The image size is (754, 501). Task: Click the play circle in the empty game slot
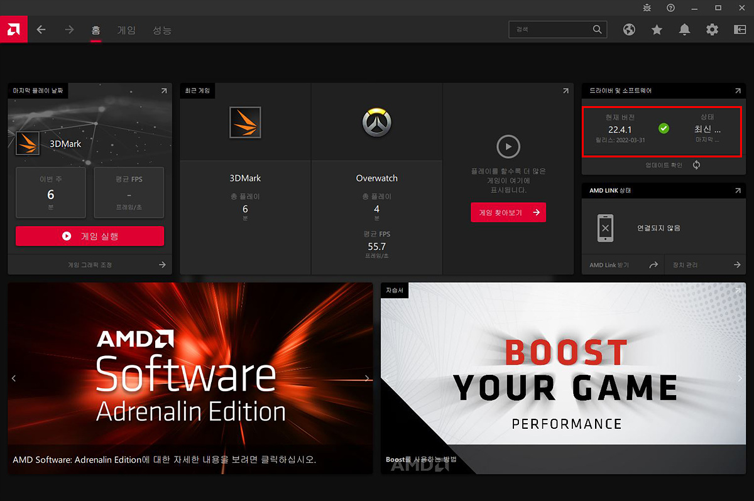coord(508,148)
